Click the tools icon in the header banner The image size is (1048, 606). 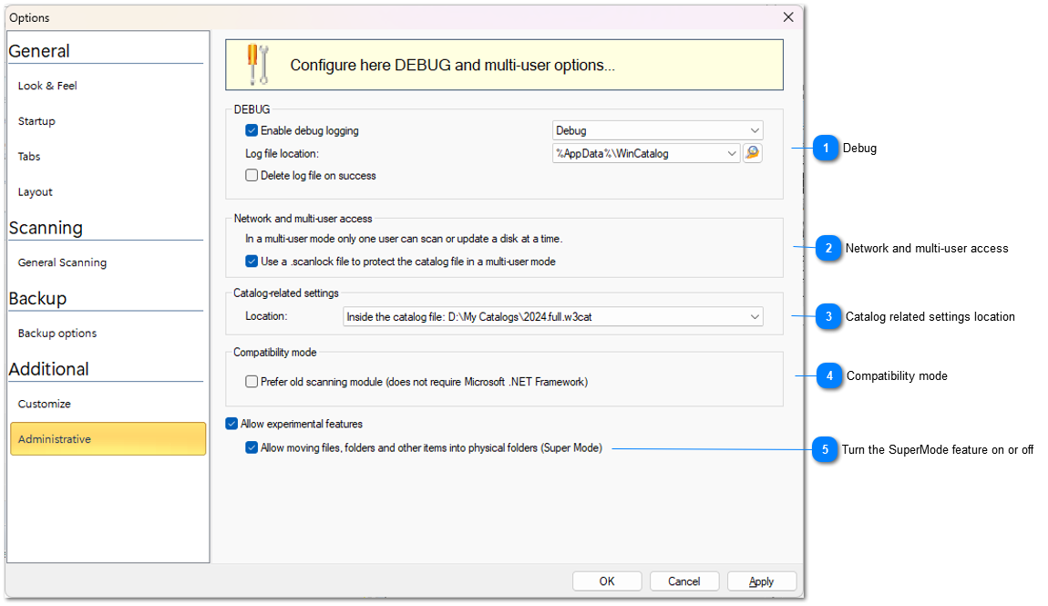[x=258, y=65]
